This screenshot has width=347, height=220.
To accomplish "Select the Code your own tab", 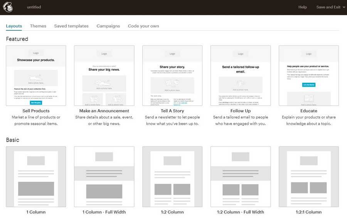I will 143,26.
